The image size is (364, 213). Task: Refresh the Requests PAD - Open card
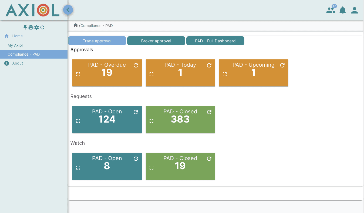point(136,112)
